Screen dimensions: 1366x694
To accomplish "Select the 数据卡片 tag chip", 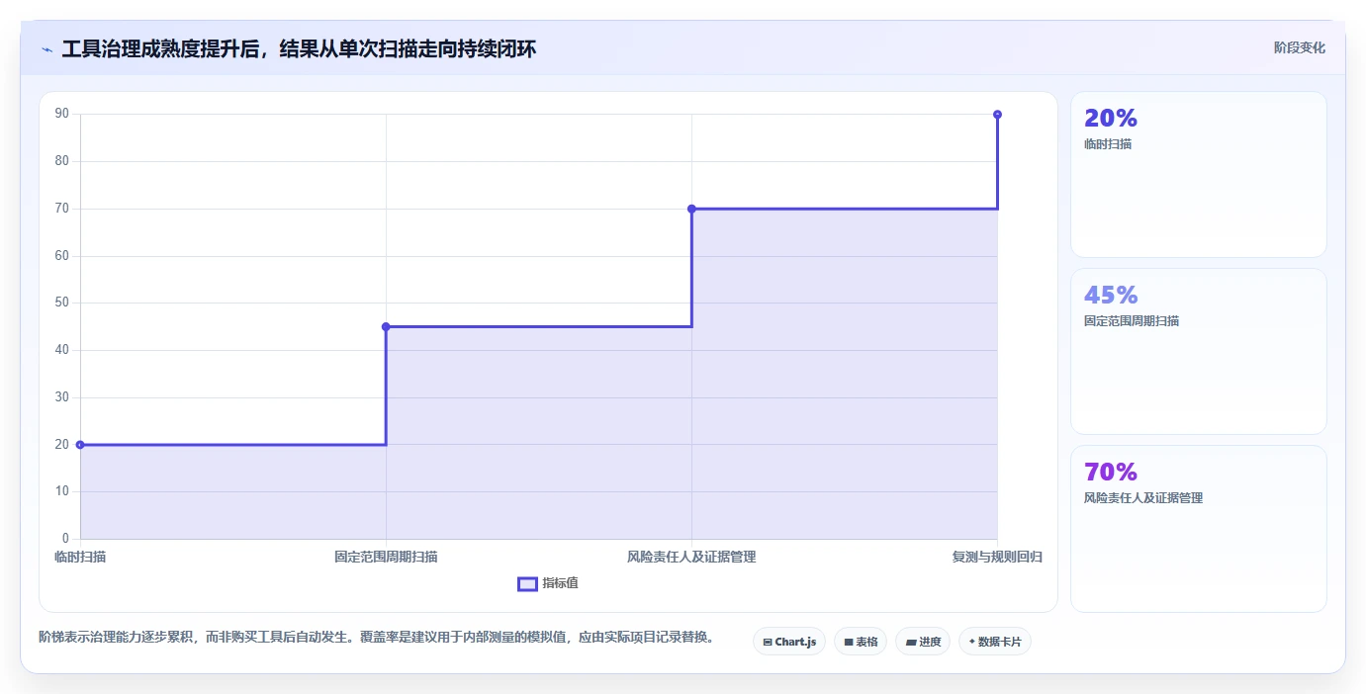I will (995, 642).
